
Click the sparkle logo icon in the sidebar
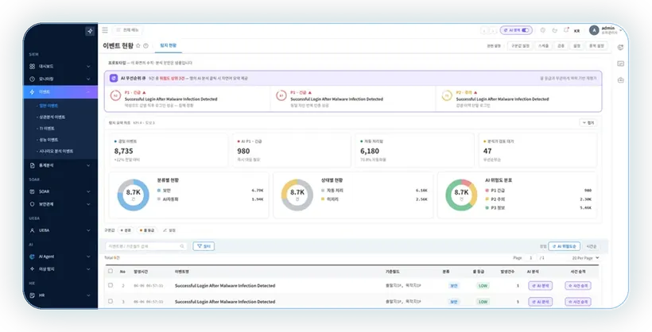click(90, 31)
